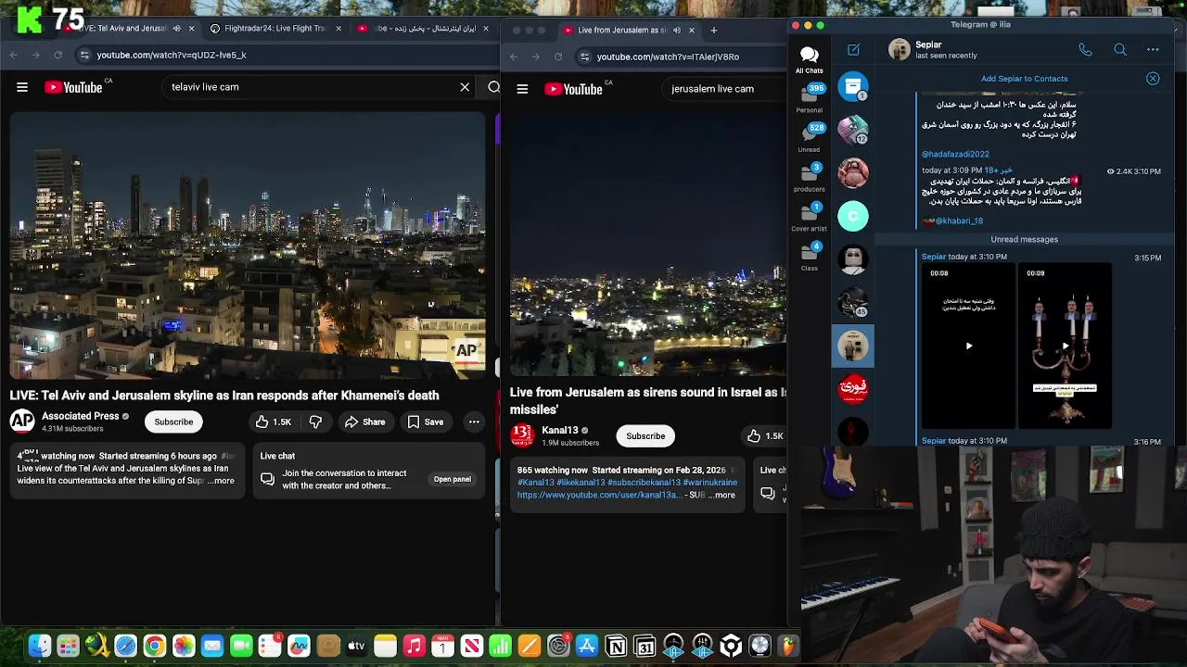Open the live chat panel
This screenshot has width=1187, height=667.
tap(453, 479)
